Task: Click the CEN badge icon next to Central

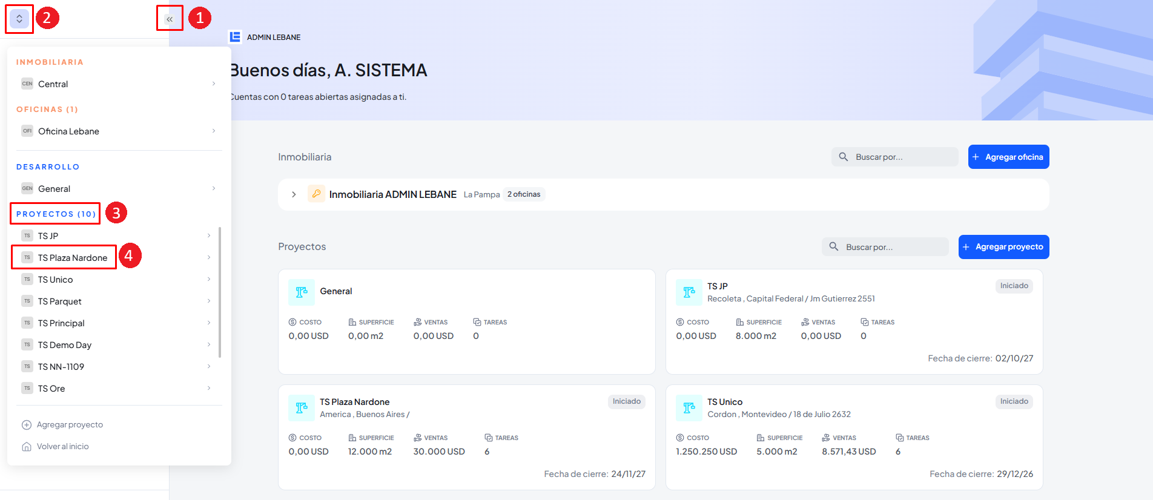Action: coord(27,84)
